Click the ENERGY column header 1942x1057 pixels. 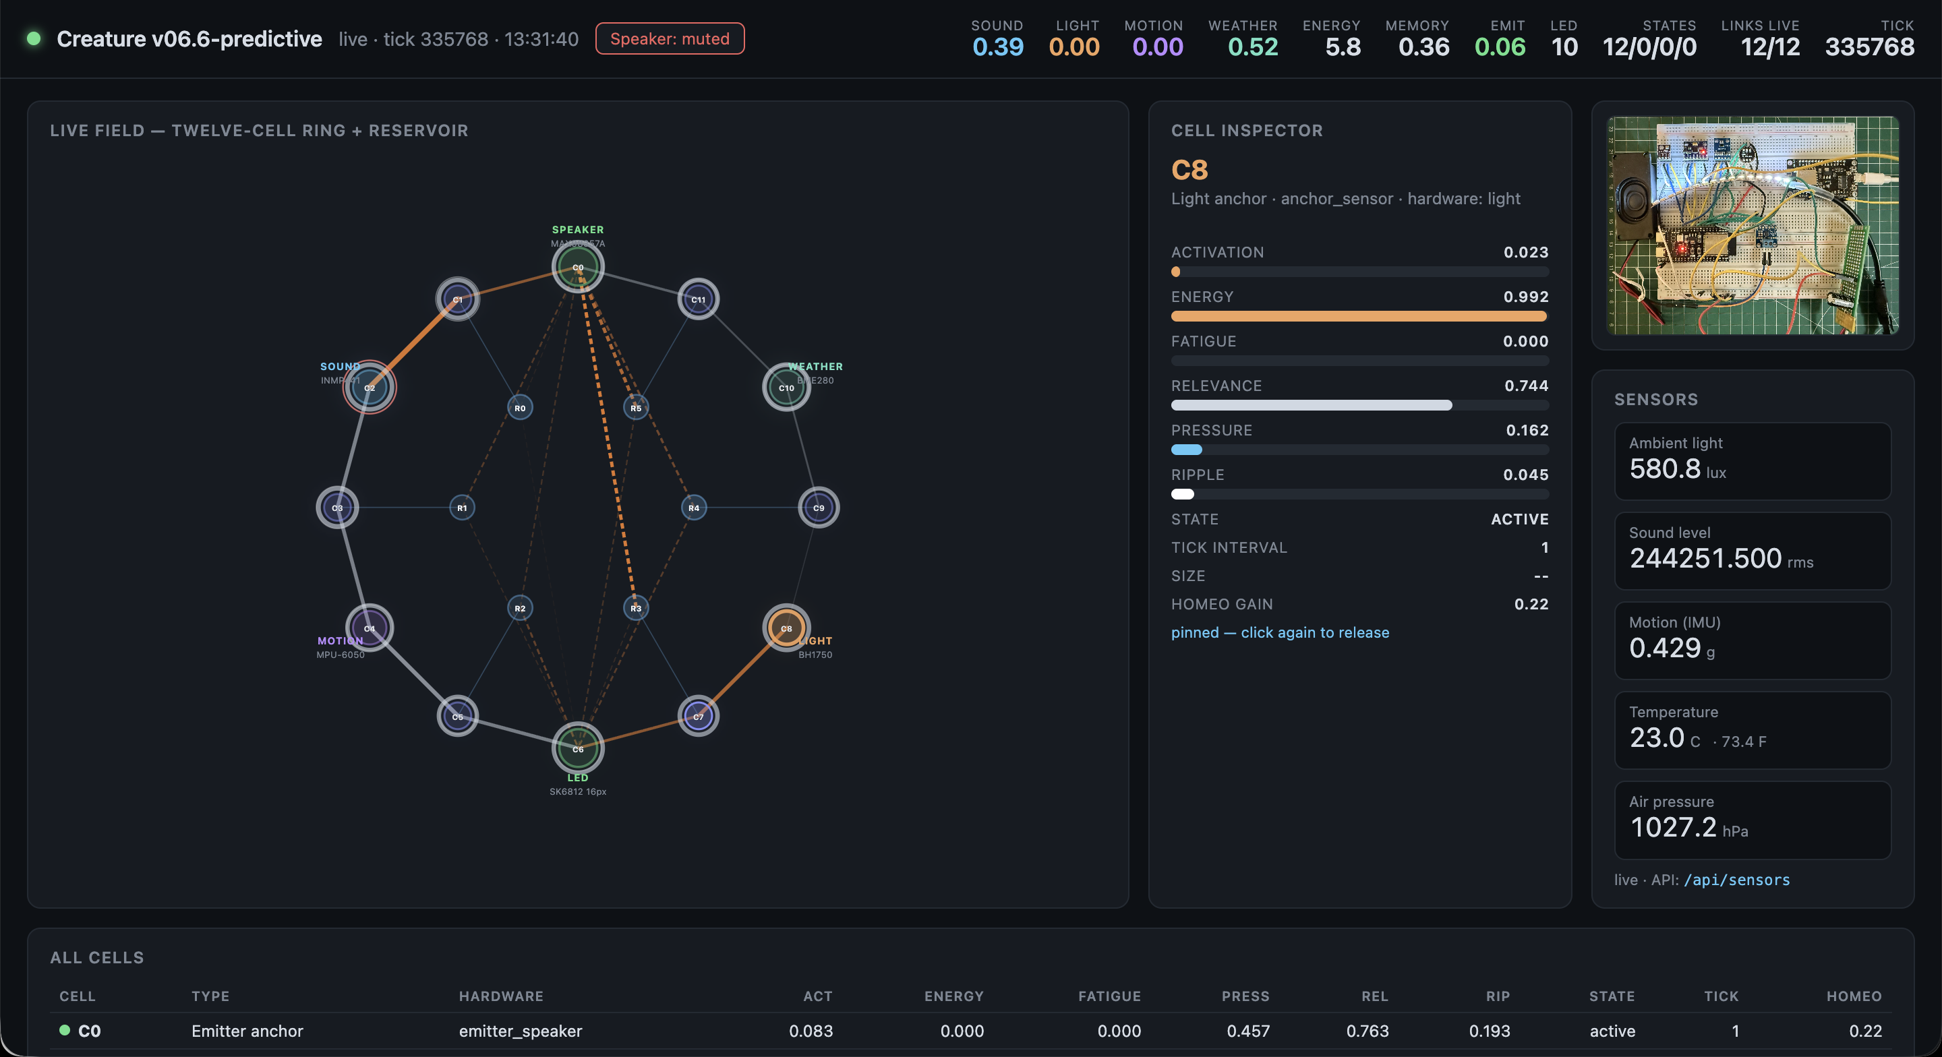(953, 996)
